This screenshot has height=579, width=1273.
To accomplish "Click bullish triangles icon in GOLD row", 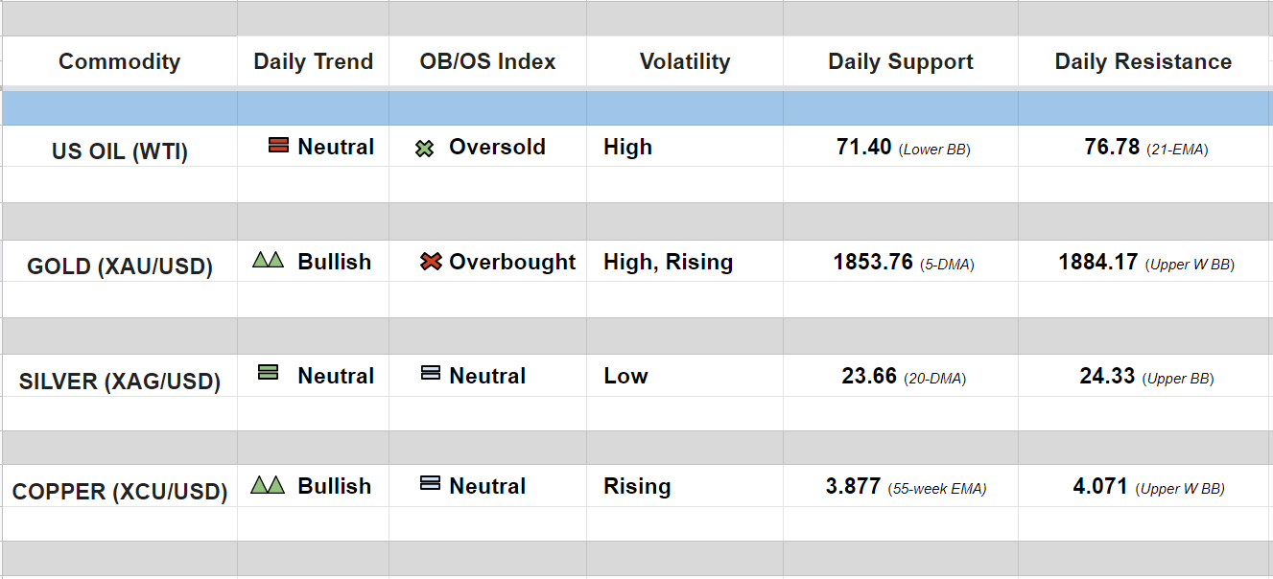I will pyautogui.click(x=268, y=260).
